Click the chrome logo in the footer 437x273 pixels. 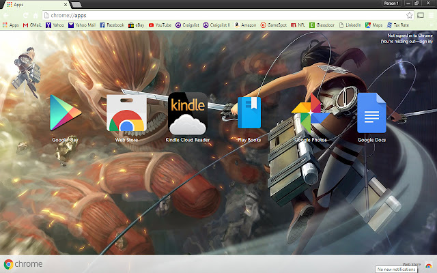(x=23, y=264)
